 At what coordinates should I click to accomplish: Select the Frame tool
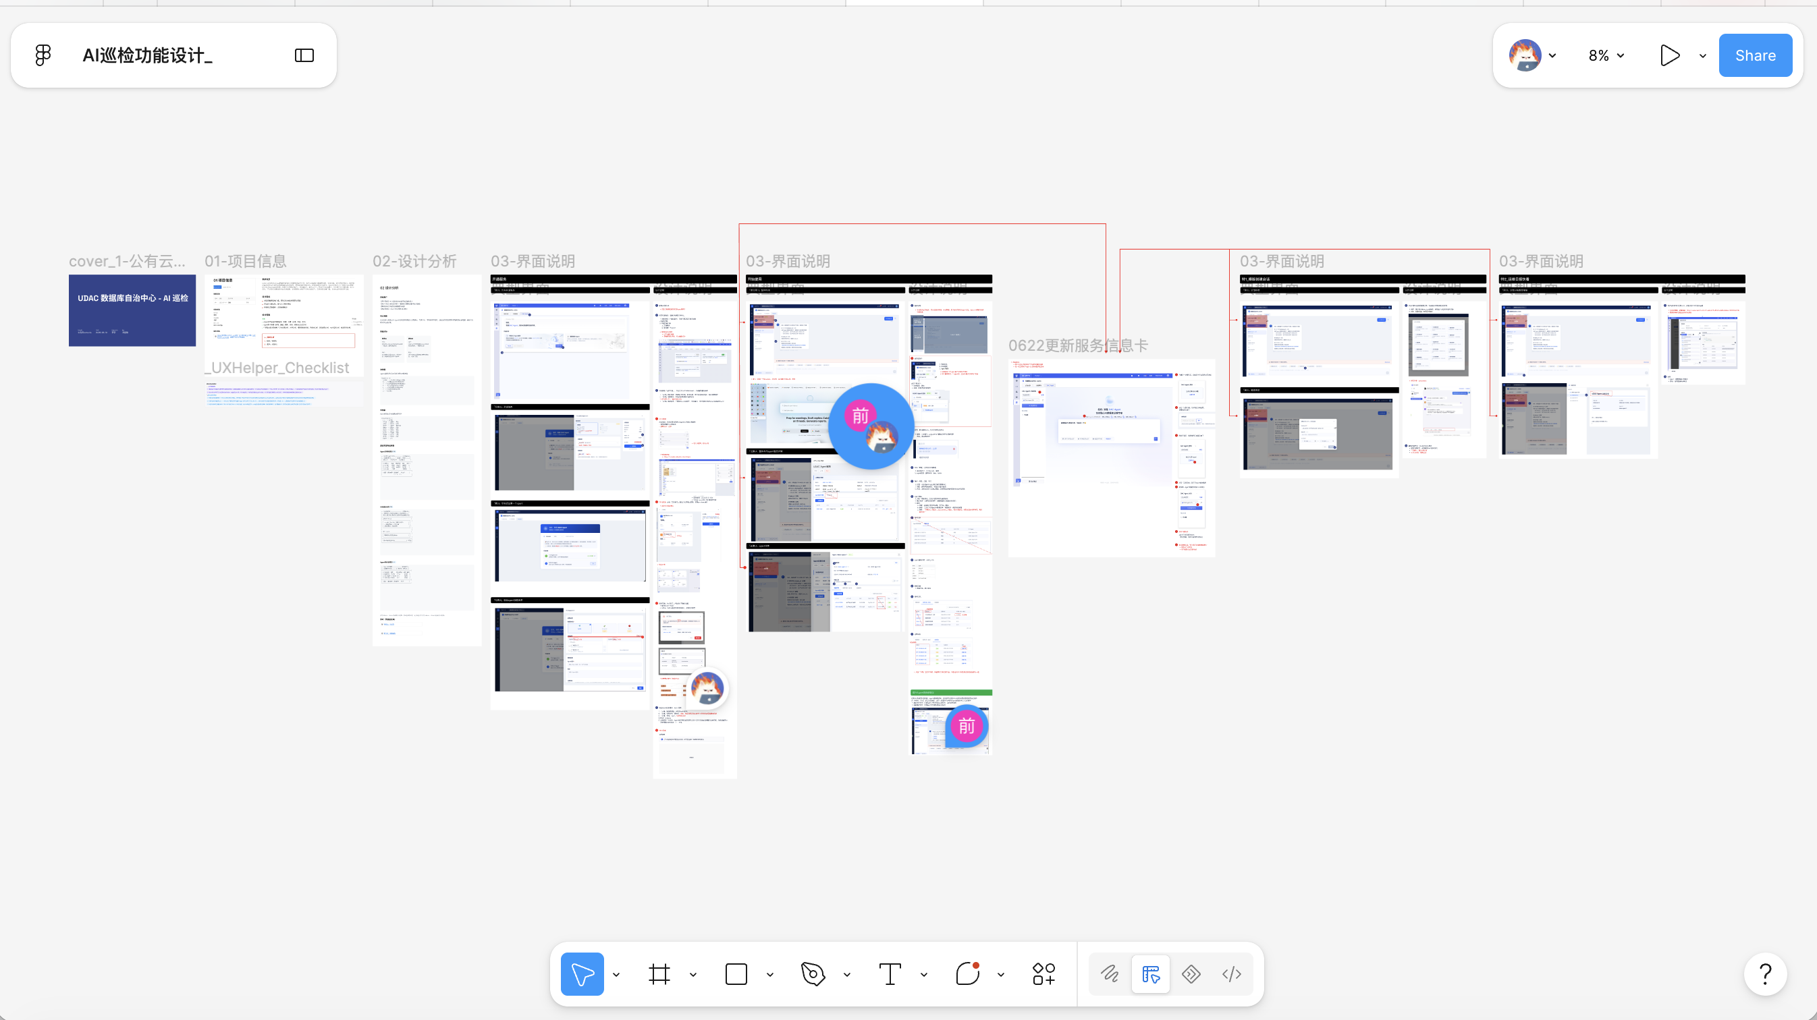click(x=659, y=973)
